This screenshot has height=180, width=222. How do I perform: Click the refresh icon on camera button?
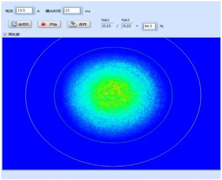click(x=14, y=24)
